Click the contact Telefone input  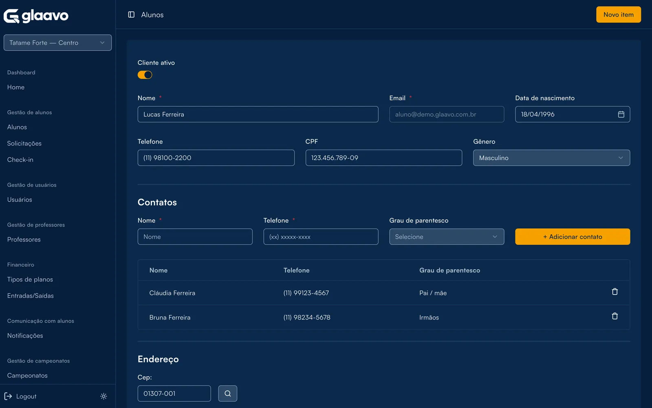coord(321,237)
